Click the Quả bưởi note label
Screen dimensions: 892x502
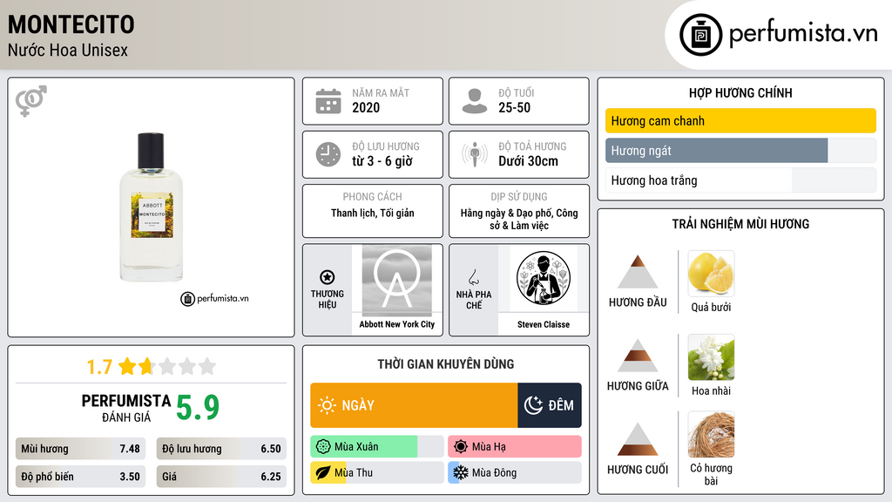coord(711,308)
